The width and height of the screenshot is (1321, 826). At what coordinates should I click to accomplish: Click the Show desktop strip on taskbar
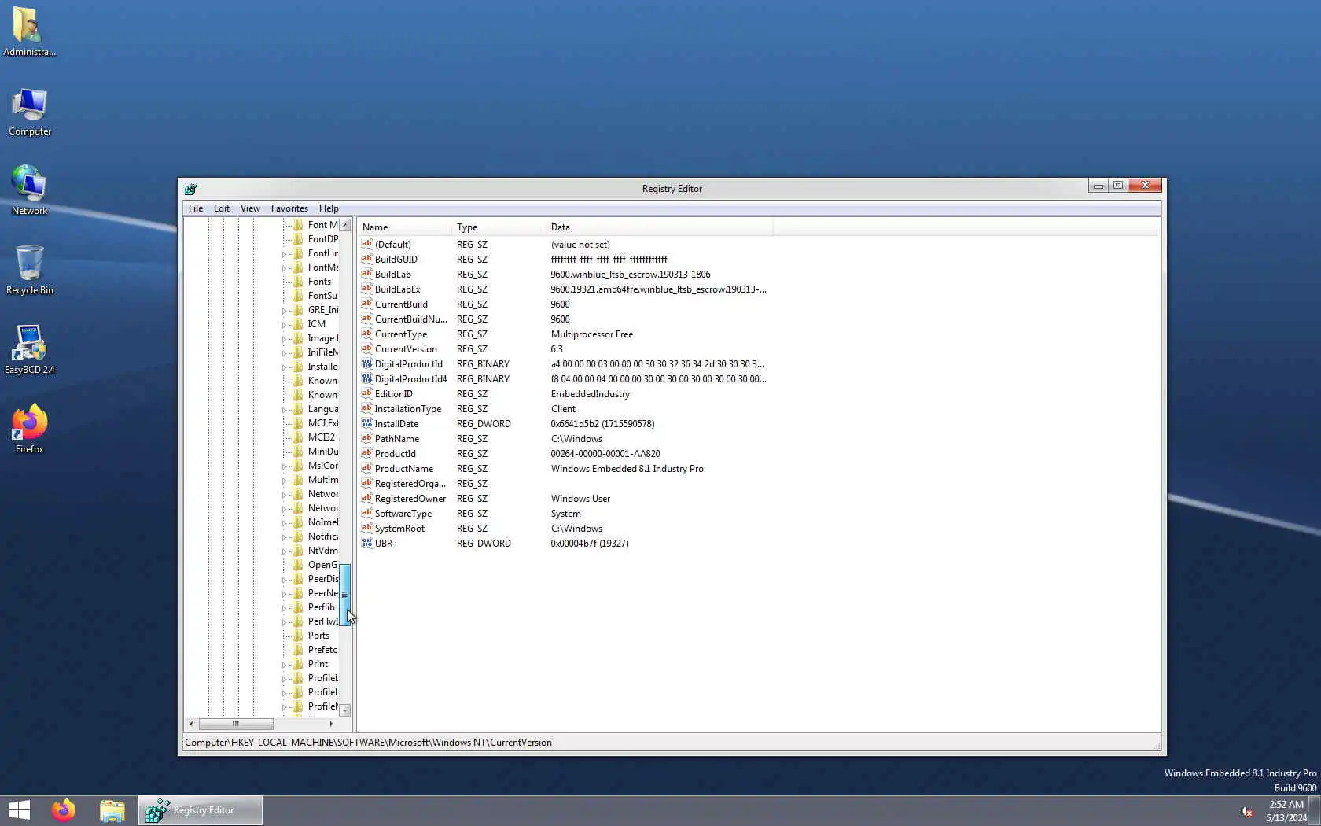pos(1315,811)
